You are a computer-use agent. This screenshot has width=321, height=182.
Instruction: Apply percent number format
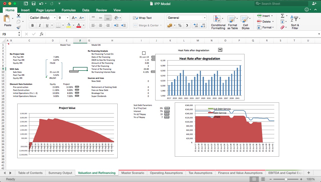pyautogui.click(x=180, y=25)
